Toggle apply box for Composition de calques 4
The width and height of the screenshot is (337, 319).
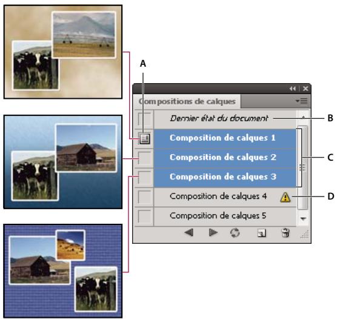pyautogui.click(x=144, y=197)
